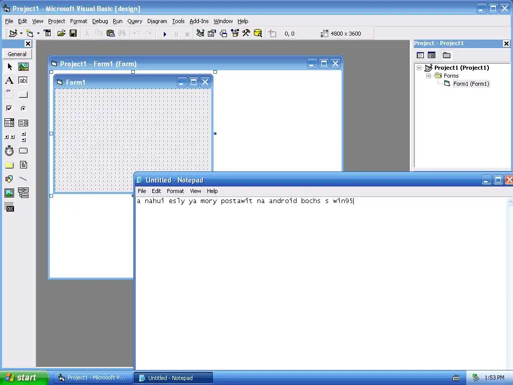This screenshot has height=385, width=513.
Task: Start the program with Run arrow
Action: coord(165,34)
